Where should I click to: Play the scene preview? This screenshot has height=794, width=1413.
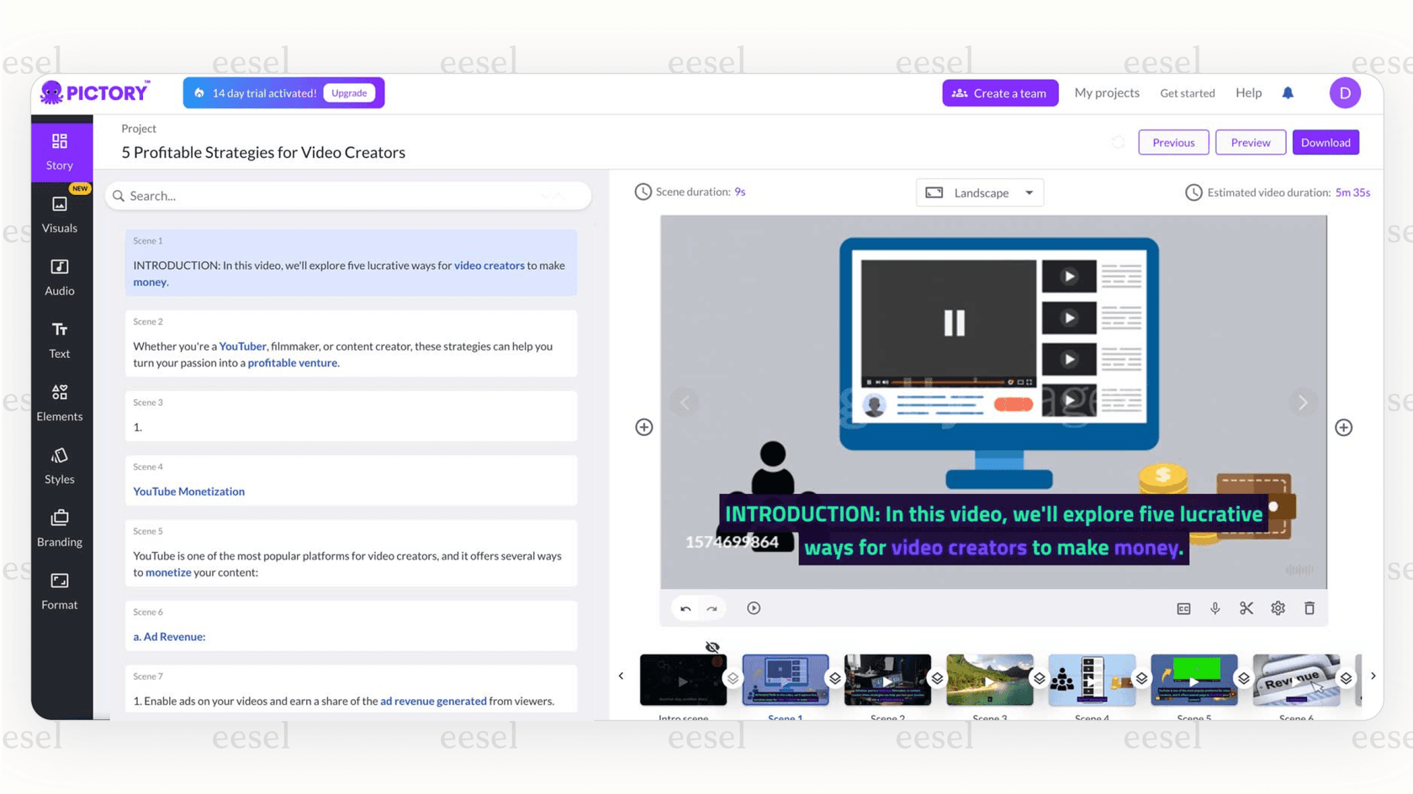point(753,607)
